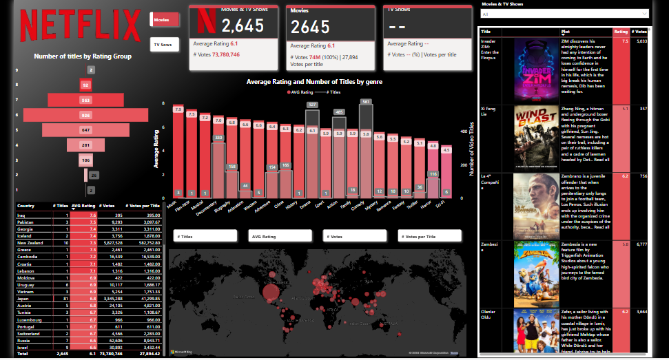669x360 pixels.
Task: Click the chevron arrow of the All dropdown
Action: pyautogui.click(x=644, y=14)
